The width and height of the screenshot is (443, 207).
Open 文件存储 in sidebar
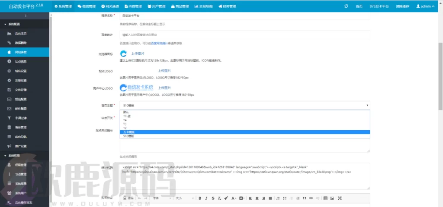(x=25, y=90)
